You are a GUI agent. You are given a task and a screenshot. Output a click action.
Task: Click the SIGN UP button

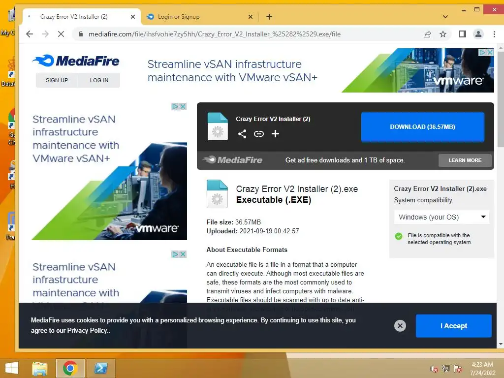pyautogui.click(x=57, y=80)
